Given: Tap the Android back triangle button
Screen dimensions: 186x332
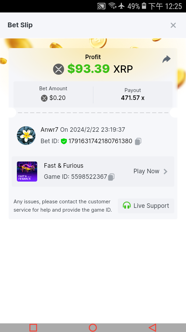Looking at the screenshot, I should pyautogui.click(x=153, y=328).
